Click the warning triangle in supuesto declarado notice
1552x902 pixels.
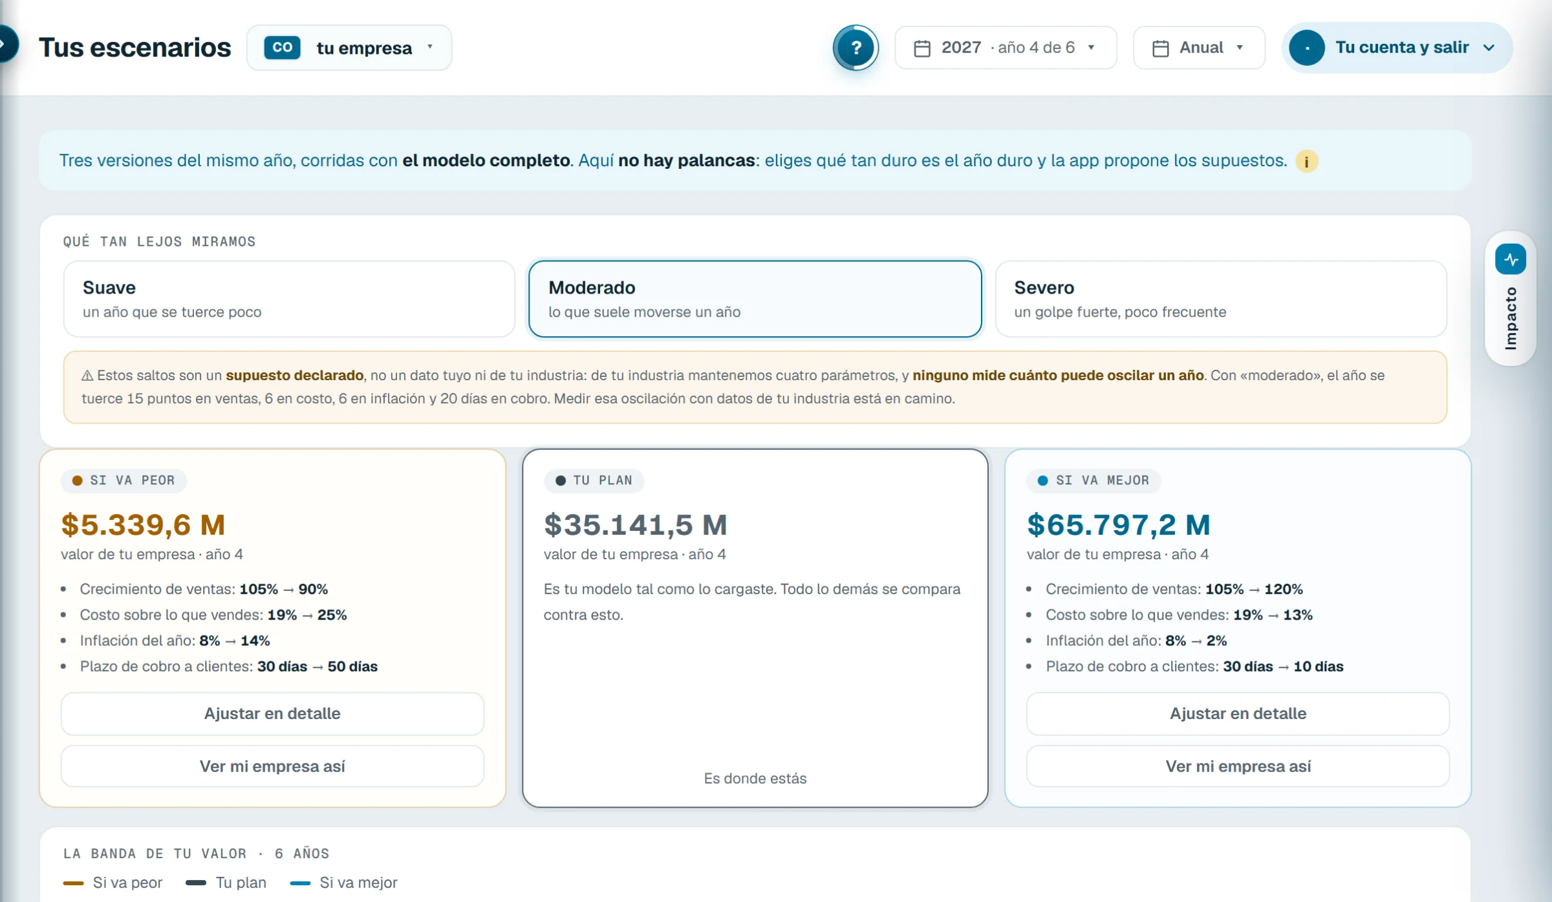pos(87,376)
